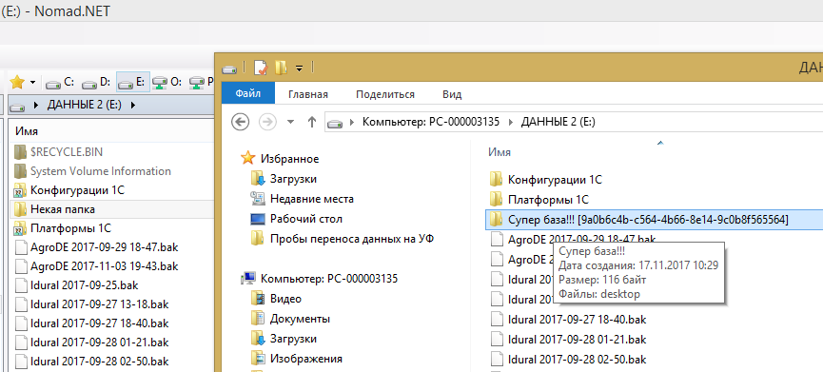
Task: Expand the arrow after ДАННЫЕ 2 (E:) in Nomad.NET breadcrumb
Action: (132, 105)
